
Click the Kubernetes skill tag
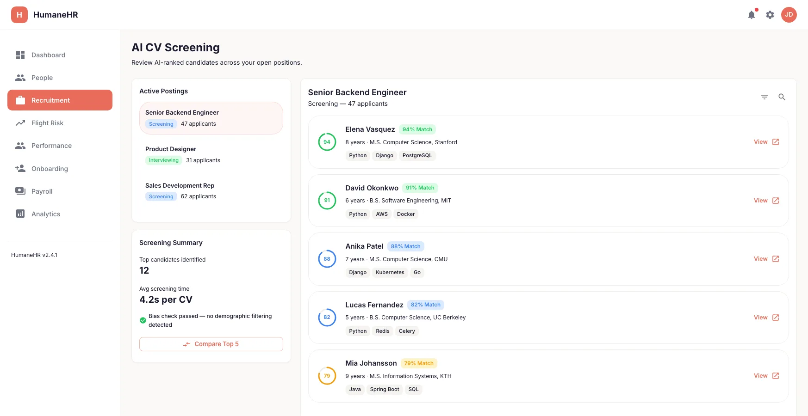(x=390, y=273)
